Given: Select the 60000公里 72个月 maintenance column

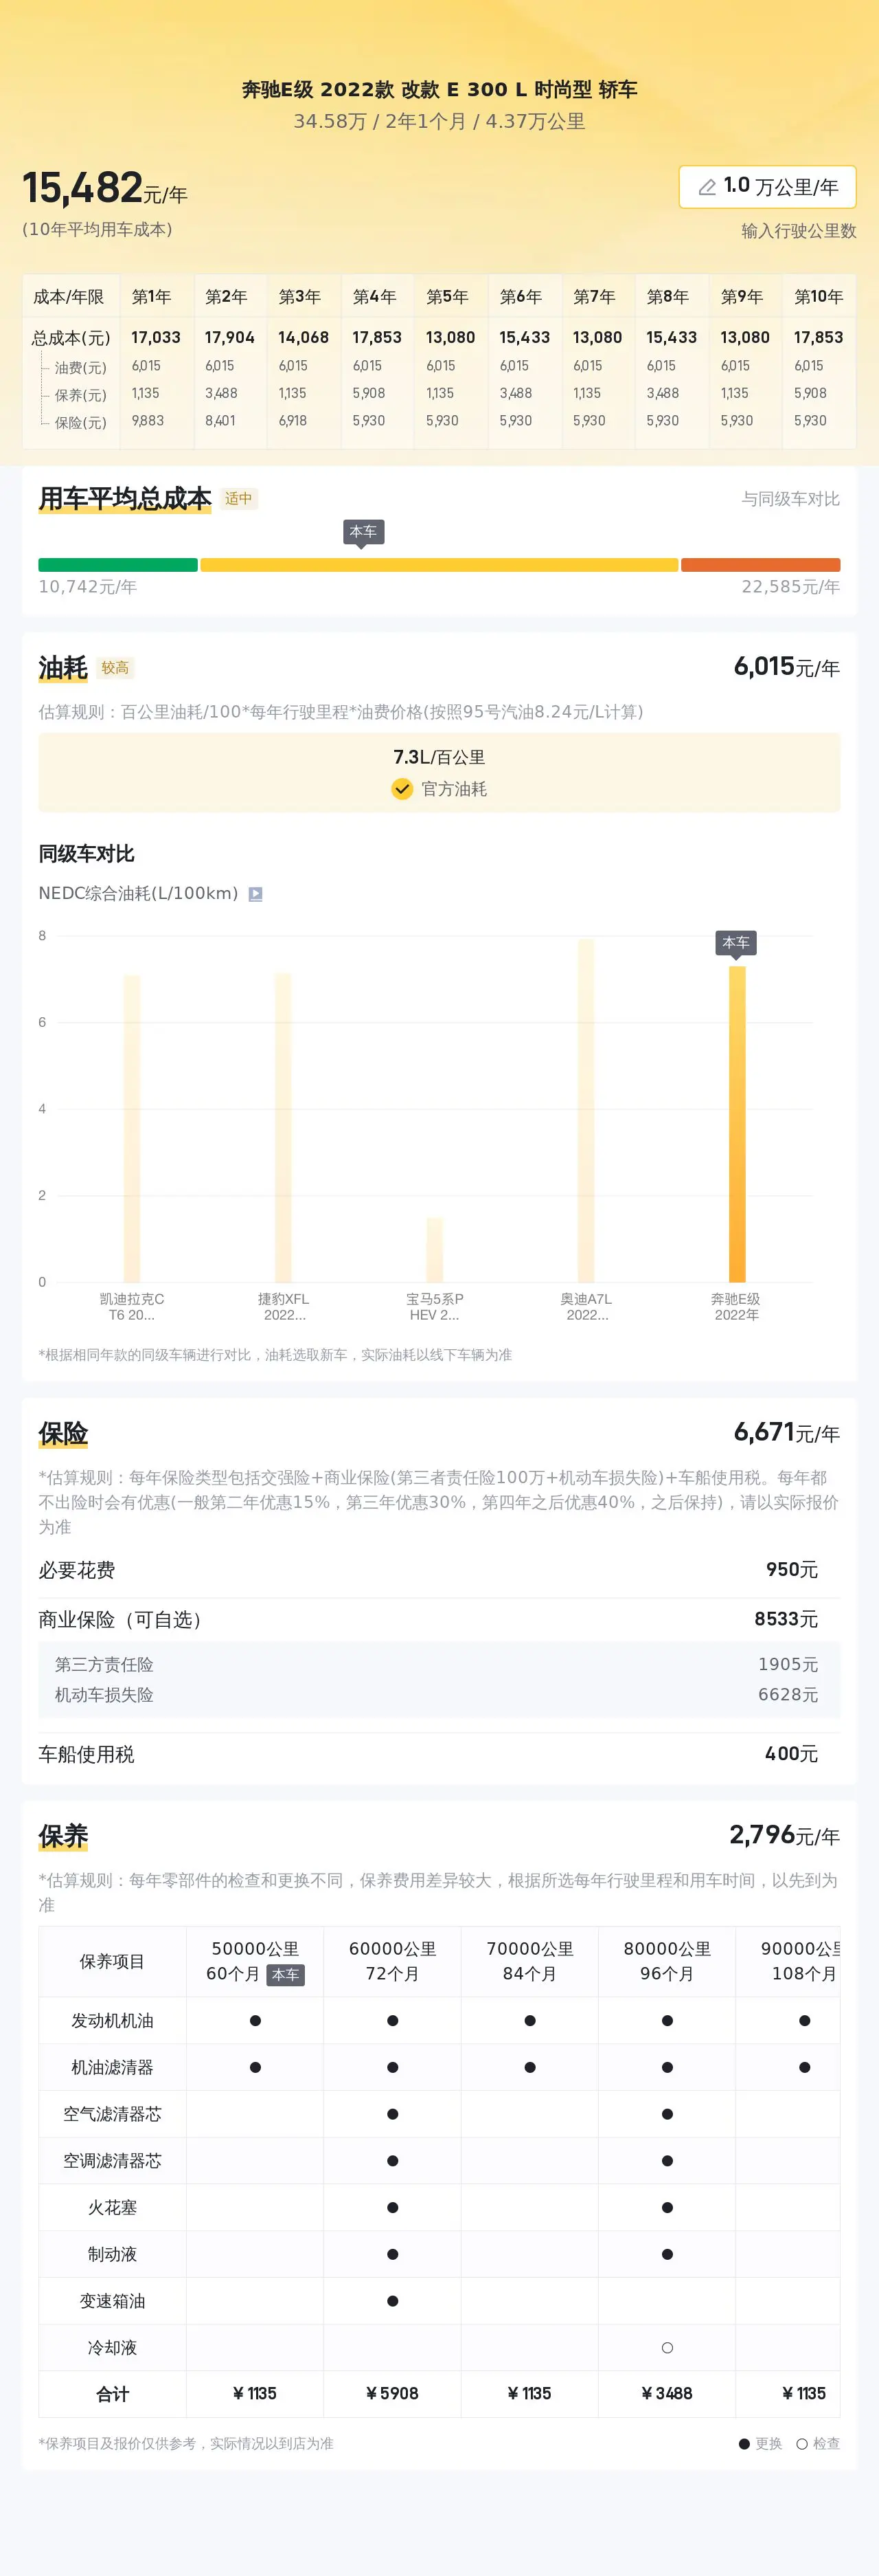Looking at the screenshot, I should [393, 1961].
